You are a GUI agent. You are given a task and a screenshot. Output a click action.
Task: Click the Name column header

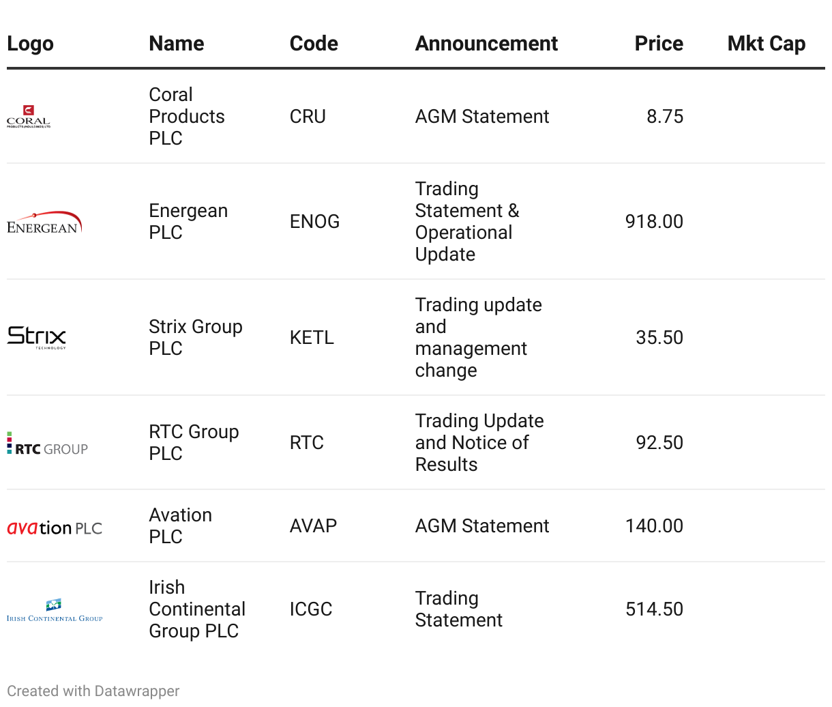(x=177, y=44)
